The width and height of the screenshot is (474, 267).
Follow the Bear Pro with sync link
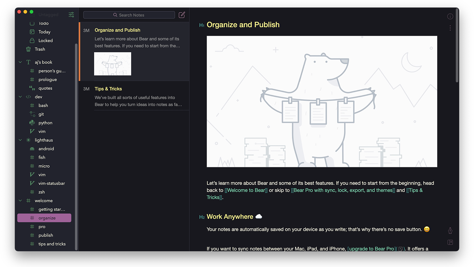tap(343, 190)
